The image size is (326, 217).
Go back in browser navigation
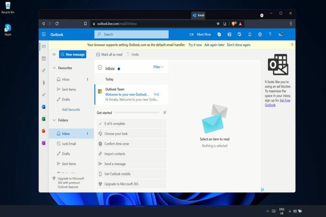tap(43, 24)
